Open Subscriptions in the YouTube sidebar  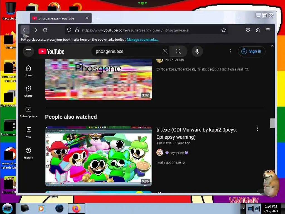(x=28, y=112)
